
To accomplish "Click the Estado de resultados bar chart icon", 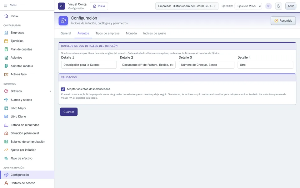I will pos(6,125).
